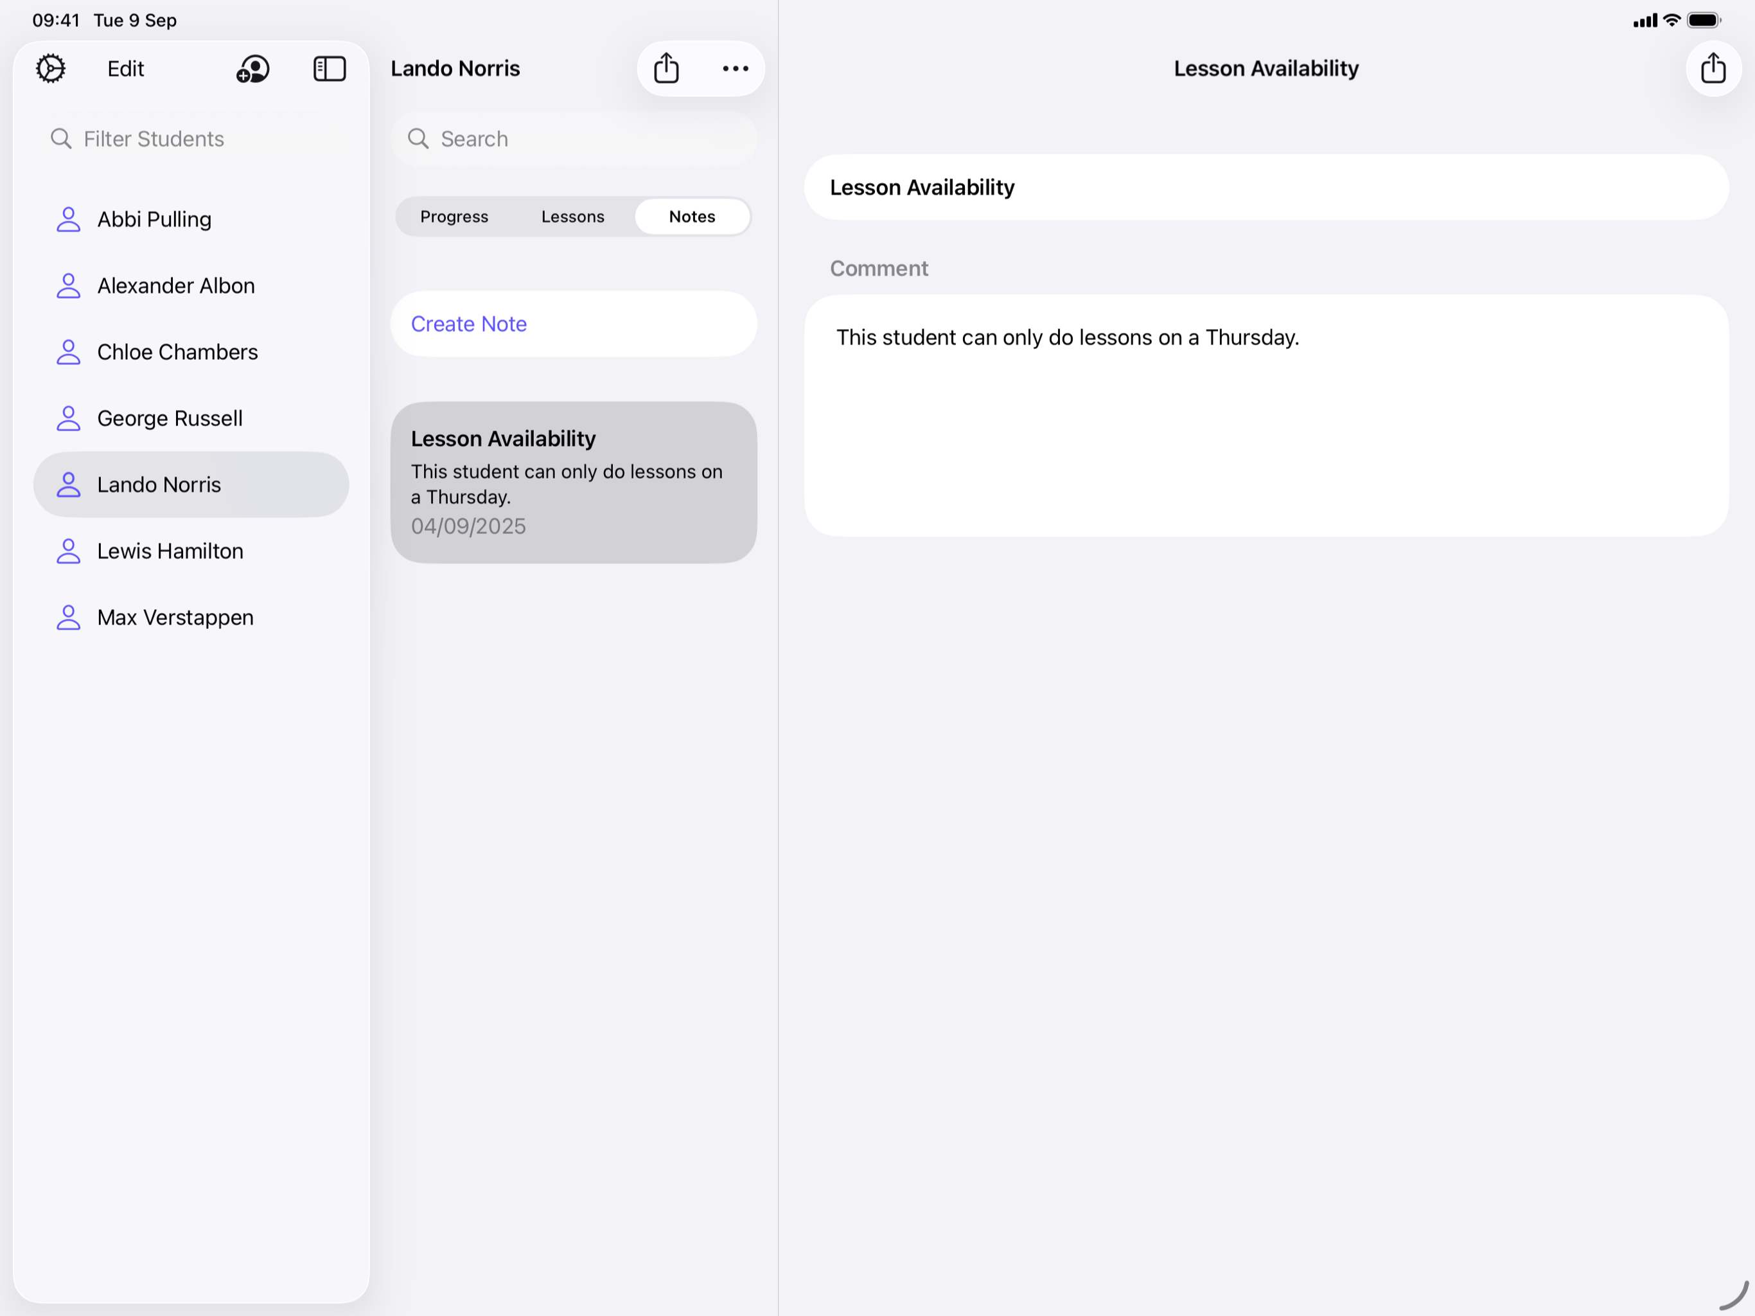Switch to the Lessons tab

click(572, 217)
